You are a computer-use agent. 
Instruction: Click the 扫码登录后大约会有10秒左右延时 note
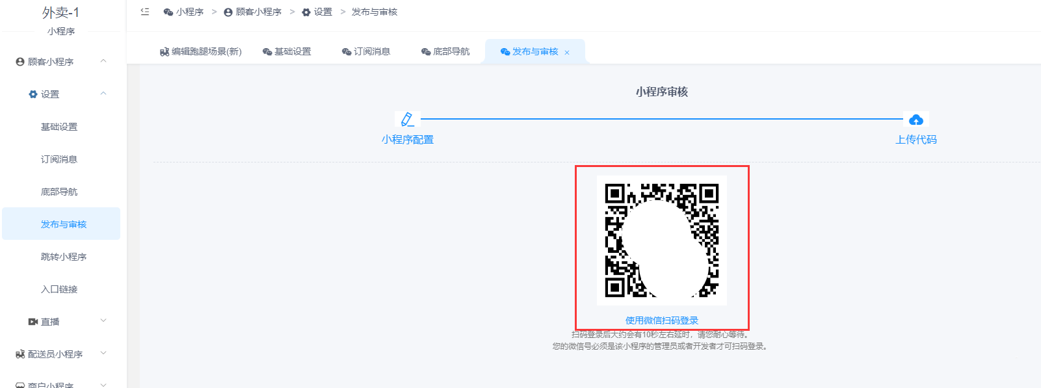pos(660,335)
